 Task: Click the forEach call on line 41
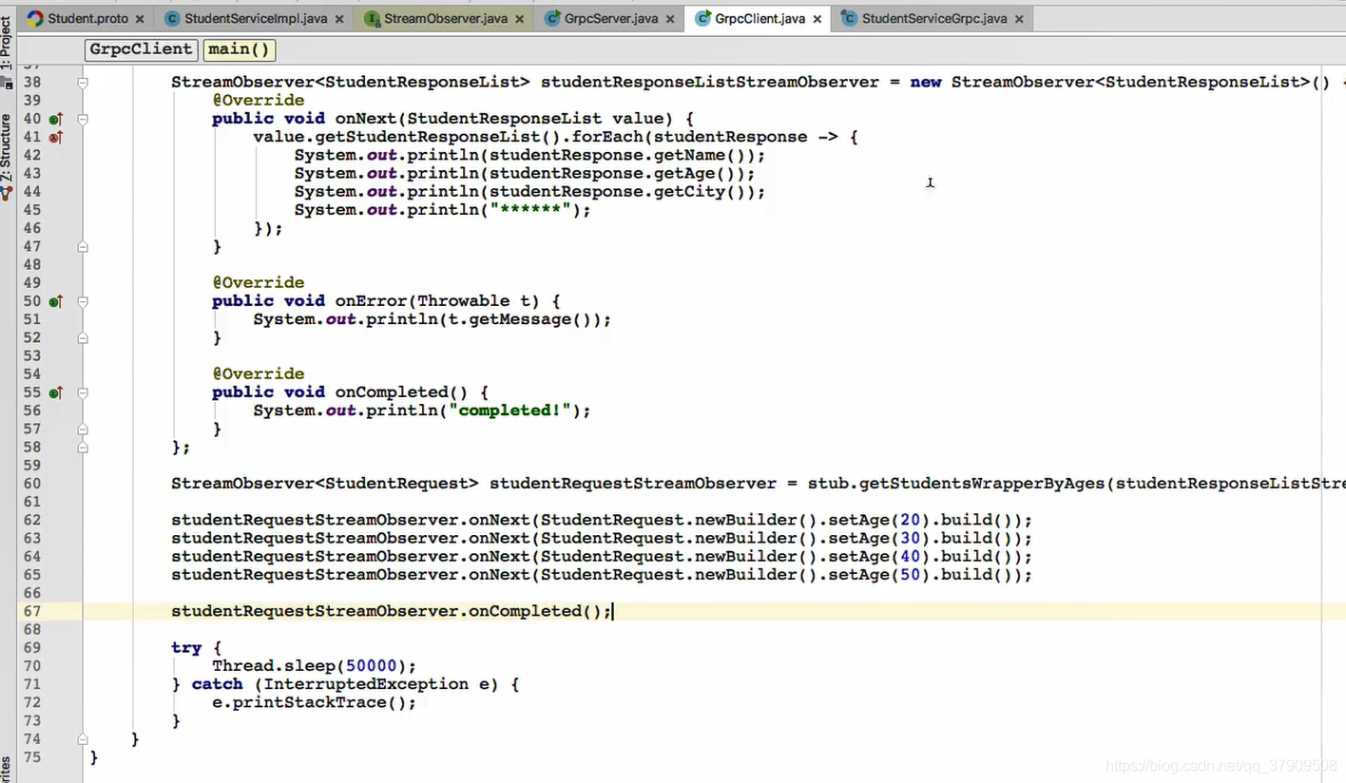click(x=607, y=137)
